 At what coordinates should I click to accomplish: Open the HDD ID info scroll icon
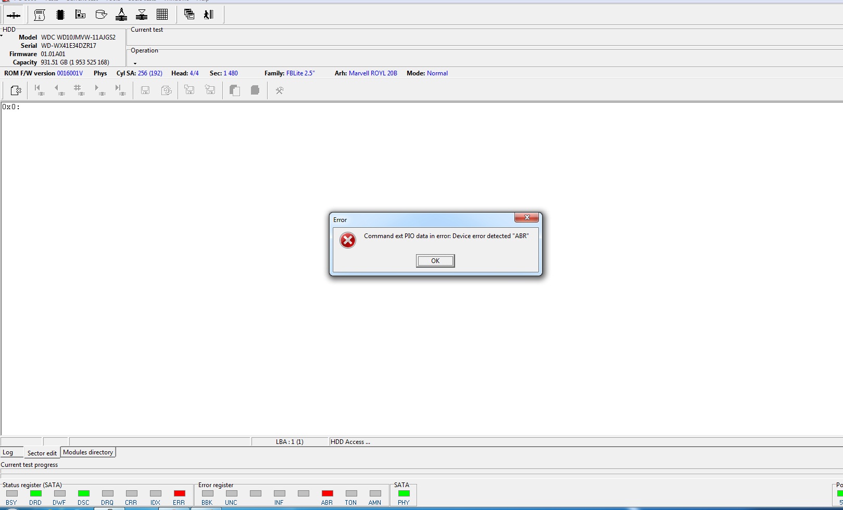pyautogui.click(x=40, y=15)
